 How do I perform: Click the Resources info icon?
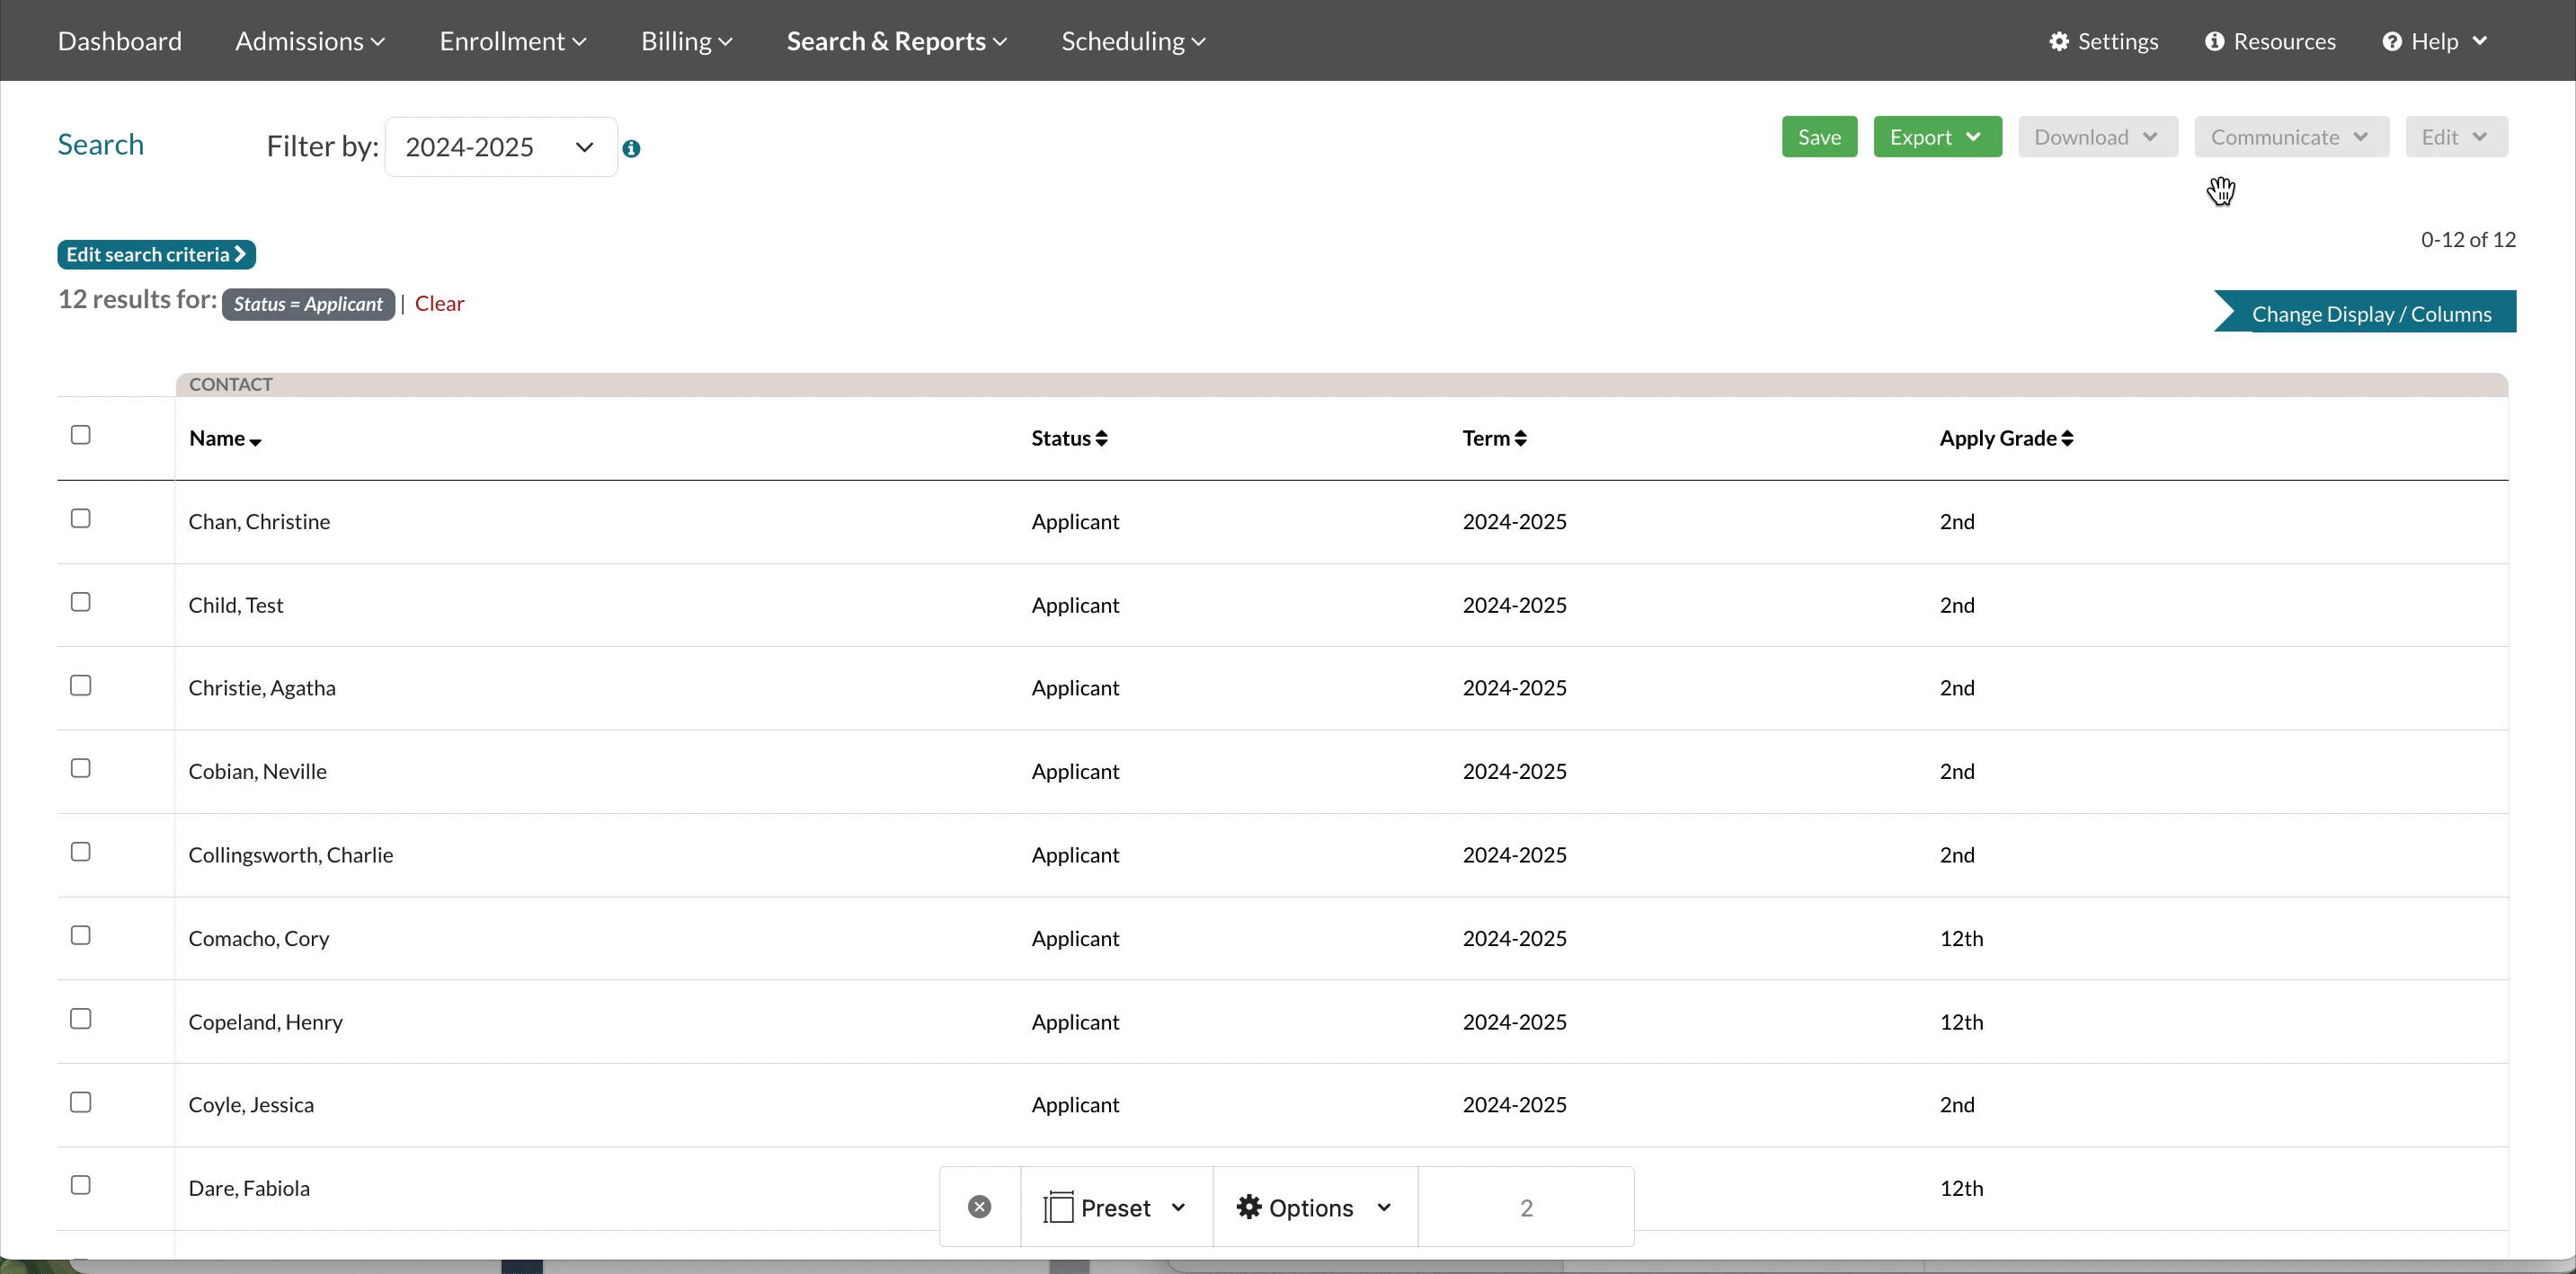click(2214, 41)
